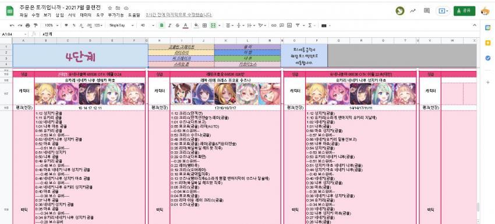Open the 데이터 menu
Screen dimensions: 495x224
point(86,15)
